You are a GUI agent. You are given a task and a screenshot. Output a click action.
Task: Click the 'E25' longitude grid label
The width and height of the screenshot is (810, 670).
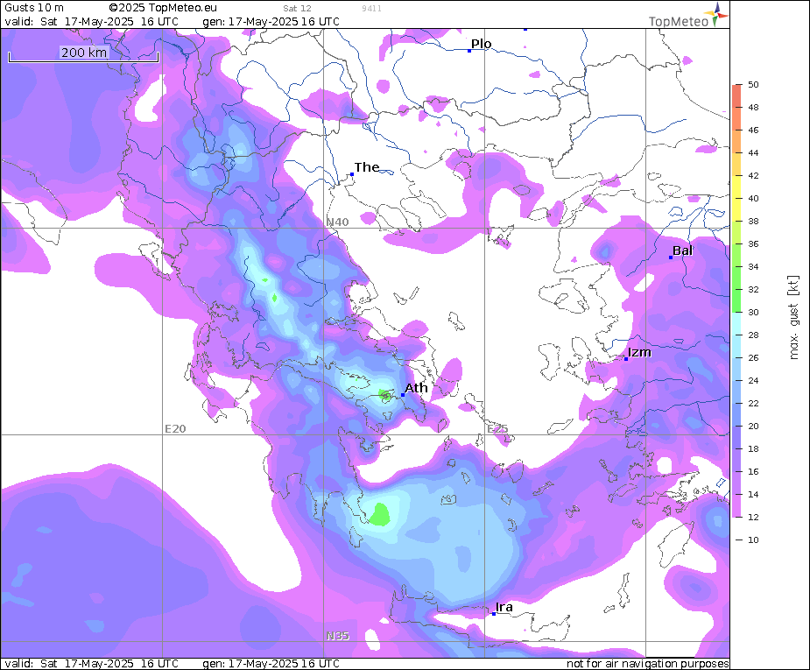click(497, 429)
